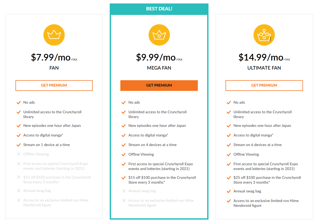Click the Ultimate Fan jeweled crown icon

[x=264, y=35]
